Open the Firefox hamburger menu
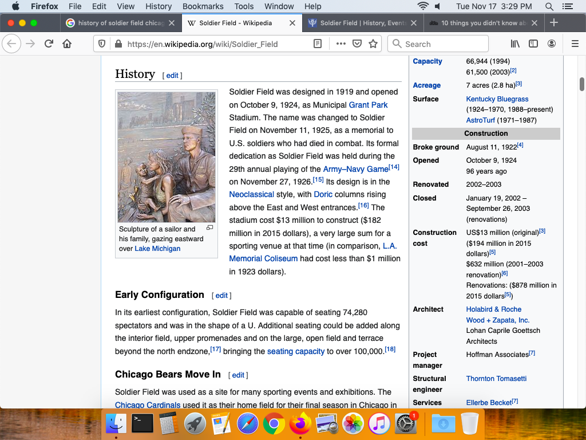Screen dimensions: 586x440 coord(575,44)
